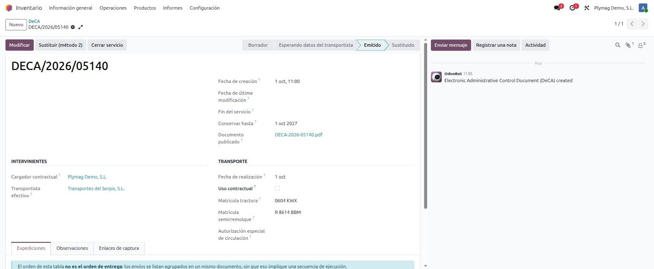654x269 pixels.
Task: Open user avatar menu
Action: [643, 8]
